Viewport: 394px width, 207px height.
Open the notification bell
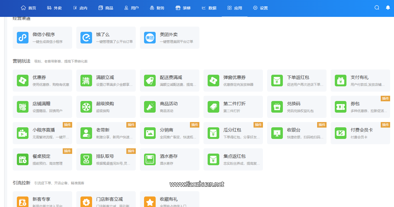388,8
